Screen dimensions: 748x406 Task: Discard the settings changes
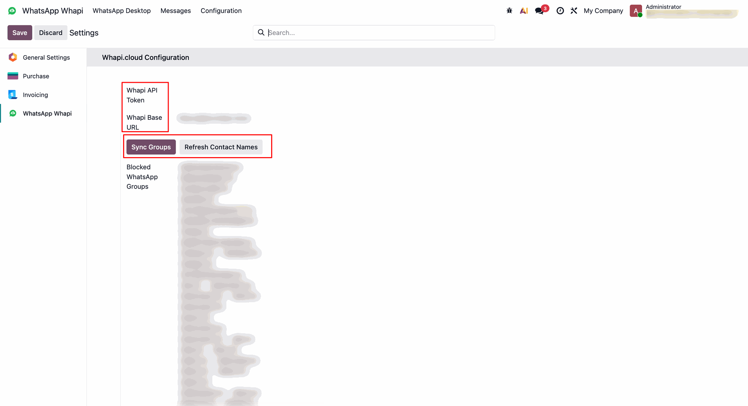point(51,33)
